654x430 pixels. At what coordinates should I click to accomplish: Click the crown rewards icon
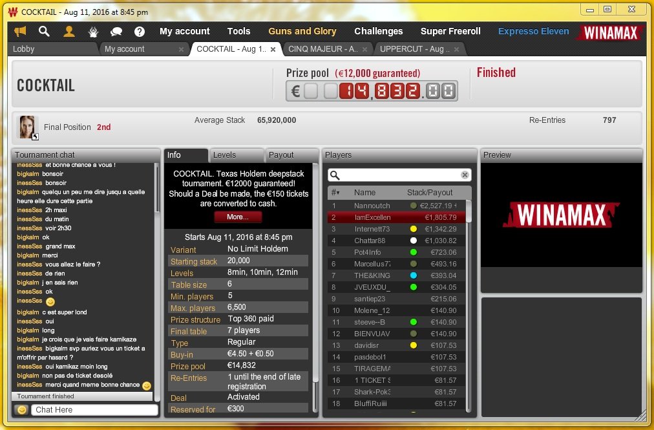(x=93, y=31)
